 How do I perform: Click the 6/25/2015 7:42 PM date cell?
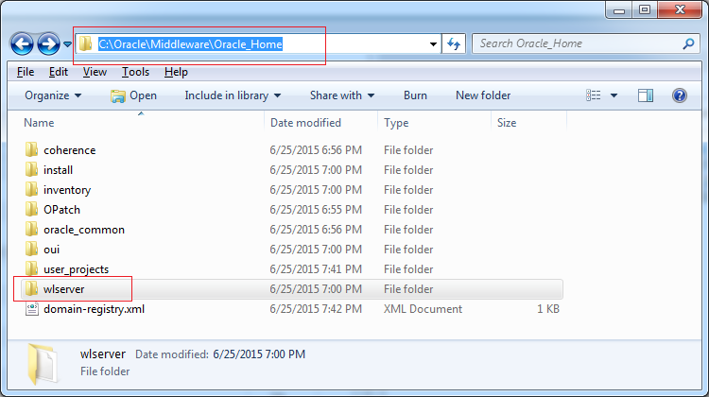[316, 309]
